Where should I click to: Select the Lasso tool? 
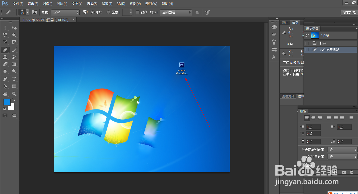tap(5, 35)
